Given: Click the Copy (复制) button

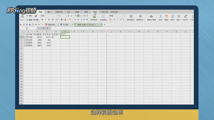Looking at the screenshot, I should pyautogui.click(x=29, y=20).
